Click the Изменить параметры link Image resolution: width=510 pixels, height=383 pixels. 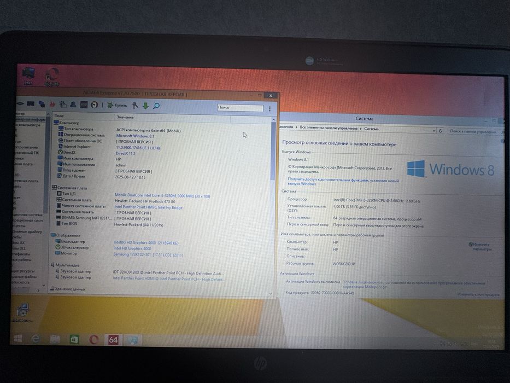(480, 247)
